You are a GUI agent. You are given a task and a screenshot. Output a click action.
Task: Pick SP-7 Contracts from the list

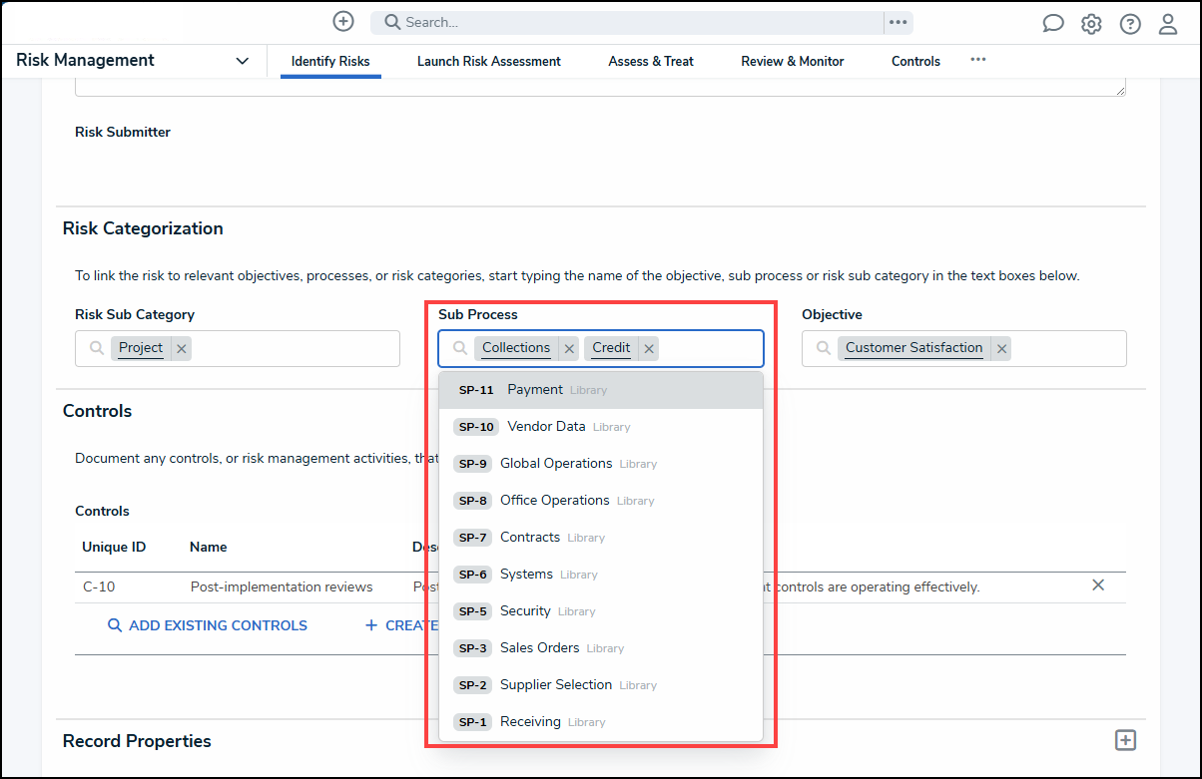click(x=601, y=538)
